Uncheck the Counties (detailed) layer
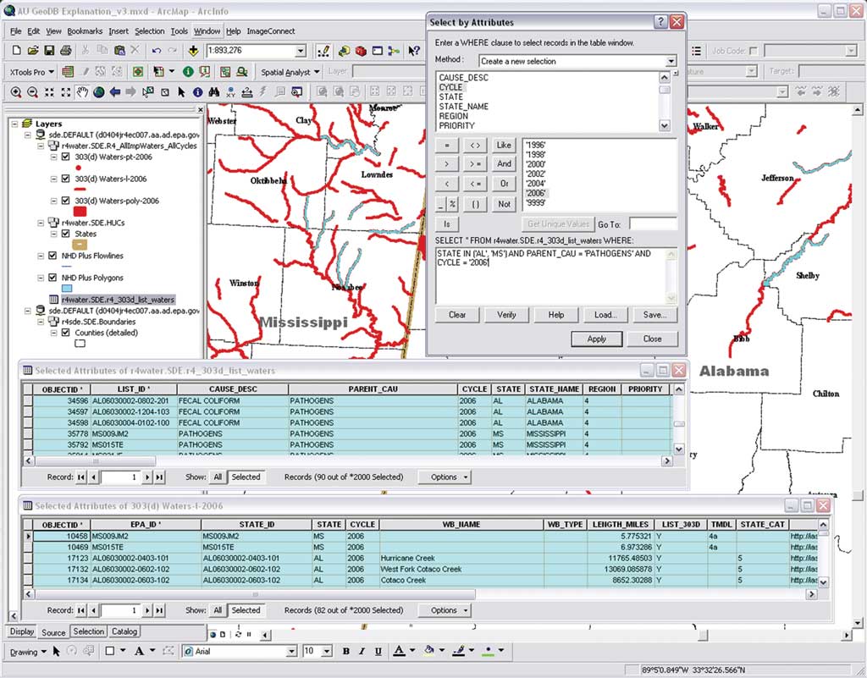The width and height of the screenshot is (867, 678). pyautogui.click(x=66, y=333)
